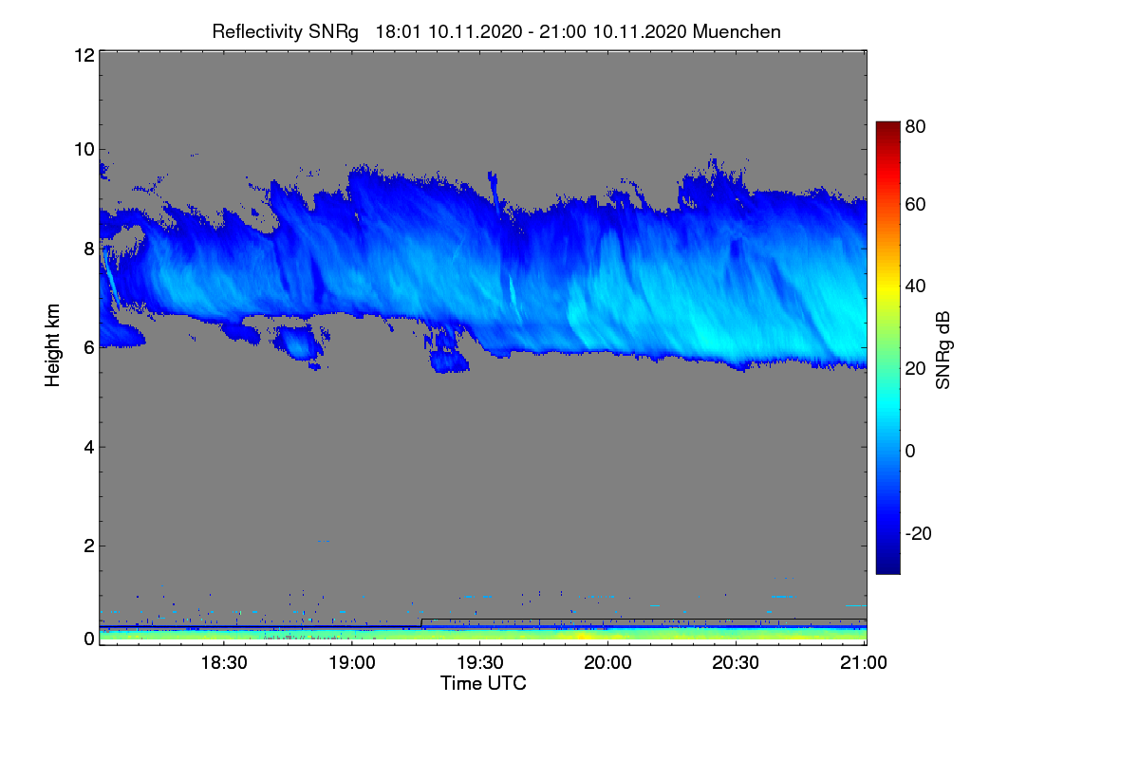Click the height tick label 6
The width and height of the screenshot is (1139, 759).
tap(88, 347)
